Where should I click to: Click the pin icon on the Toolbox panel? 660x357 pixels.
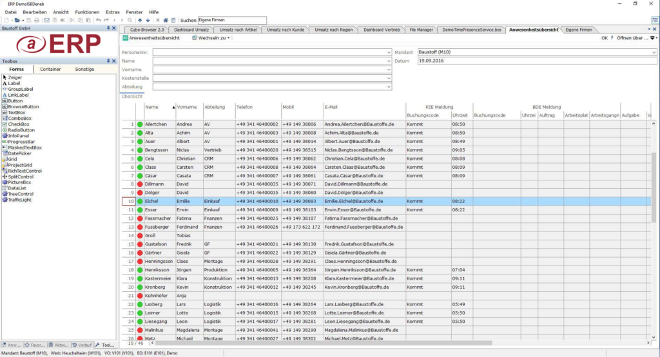[108, 61]
